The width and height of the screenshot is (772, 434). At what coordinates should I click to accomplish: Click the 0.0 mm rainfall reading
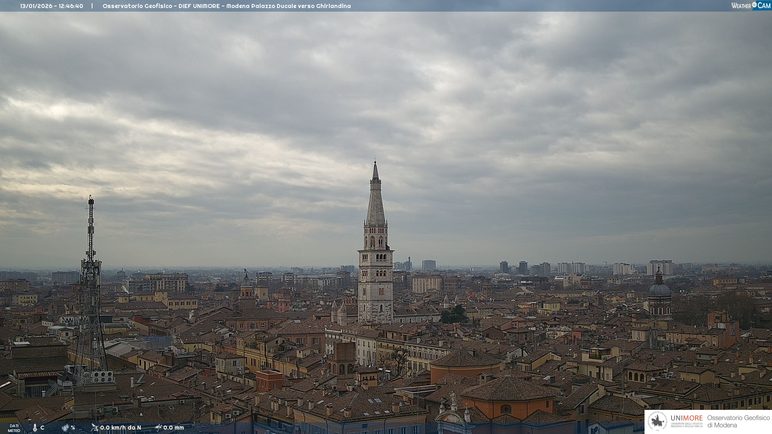pos(173,428)
